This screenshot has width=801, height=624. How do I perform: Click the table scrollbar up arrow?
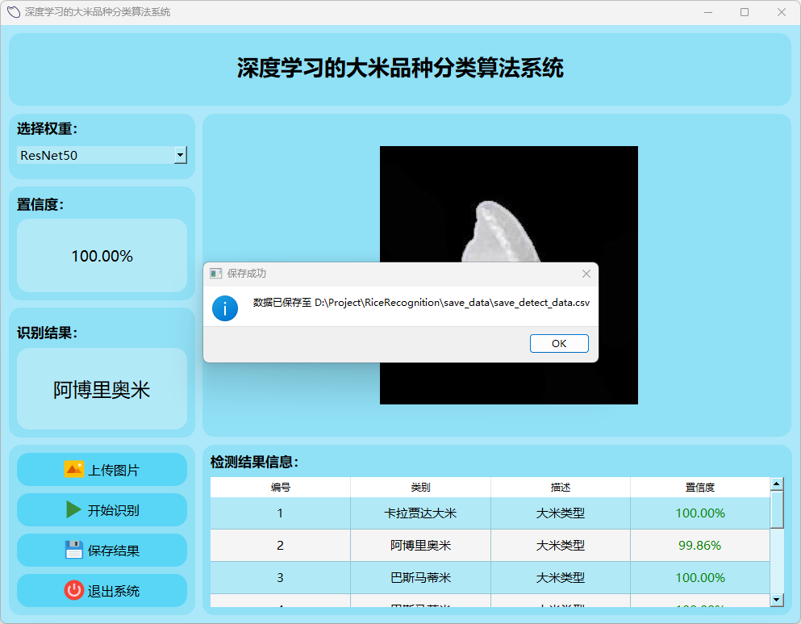[777, 484]
